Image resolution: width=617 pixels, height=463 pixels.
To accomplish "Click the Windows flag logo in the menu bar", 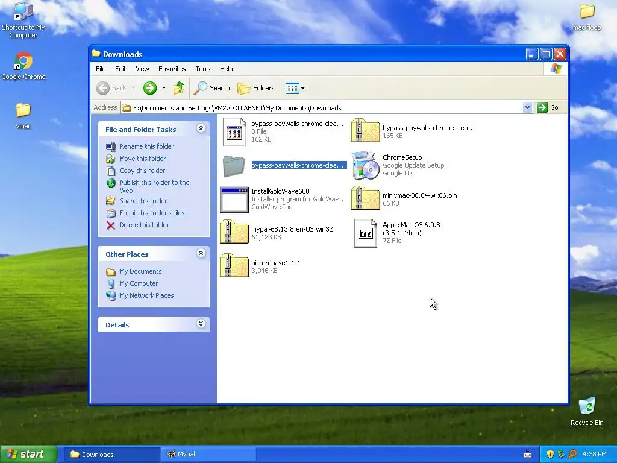I will [x=556, y=69].
